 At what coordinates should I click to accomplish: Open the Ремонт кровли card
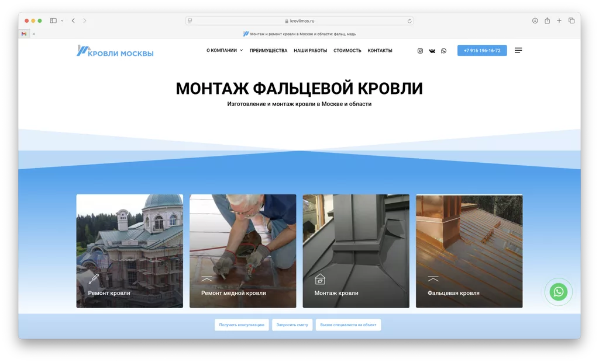point(129,251)
